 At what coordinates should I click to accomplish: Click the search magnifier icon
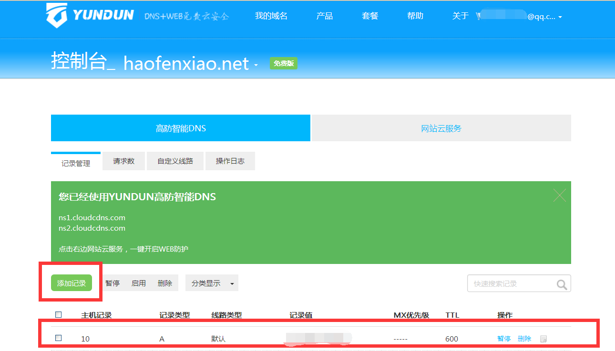pyautogui.click(x=562, y=284)
